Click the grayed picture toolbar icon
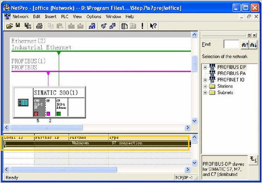 [x=133, y=26]
